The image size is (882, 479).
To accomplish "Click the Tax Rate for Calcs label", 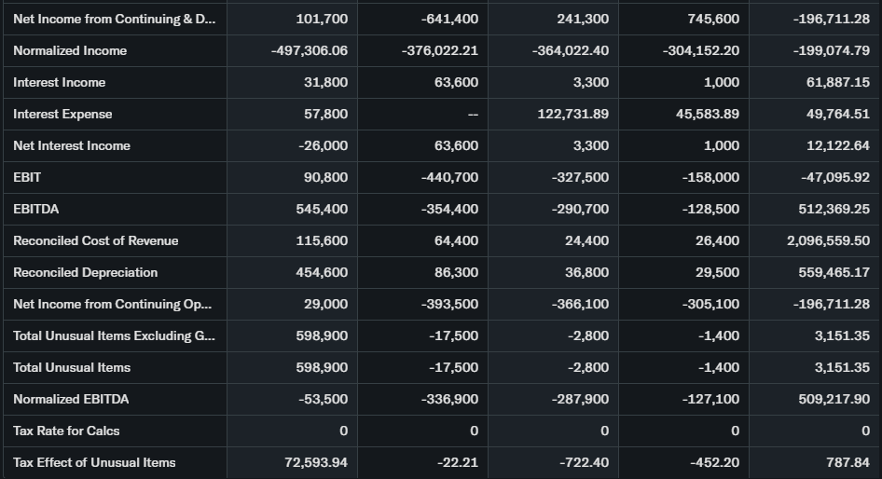I will 66,431.
